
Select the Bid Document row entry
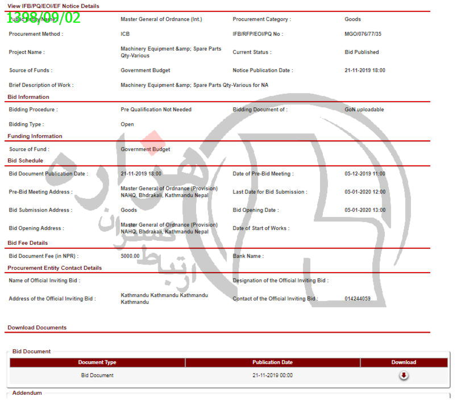click(x=97, y=375)
